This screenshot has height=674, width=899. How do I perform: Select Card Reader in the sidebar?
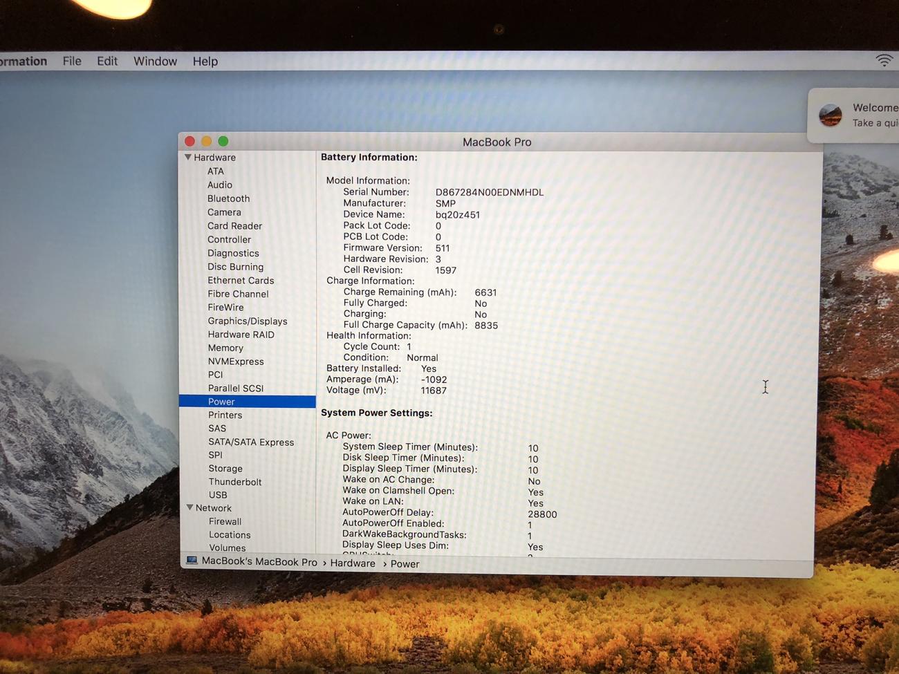(235, 226)
